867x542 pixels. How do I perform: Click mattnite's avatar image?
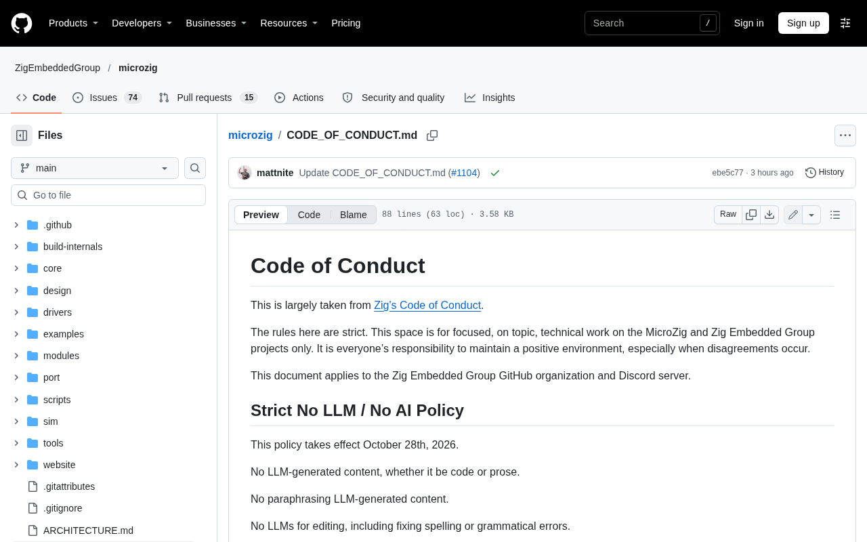(245, 173)
